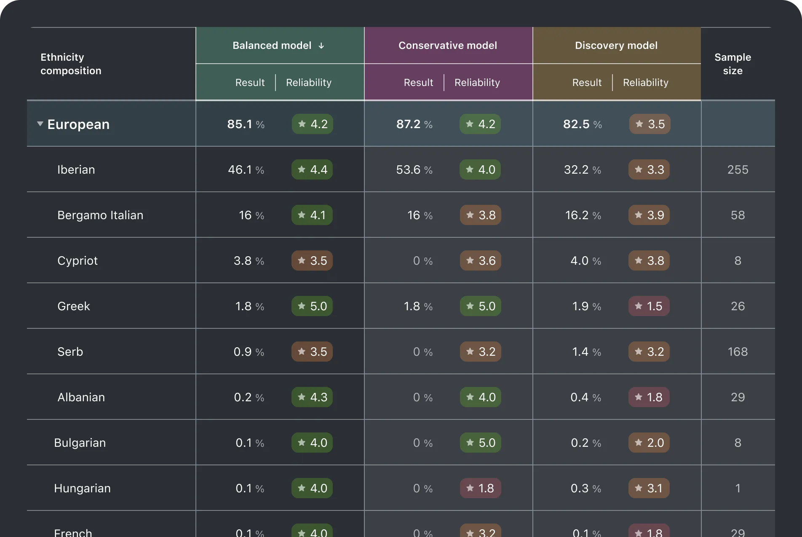Click Bulgarian conservative 5.0 star badge
The image size is (802, 537).
click(x=481, y=443)
